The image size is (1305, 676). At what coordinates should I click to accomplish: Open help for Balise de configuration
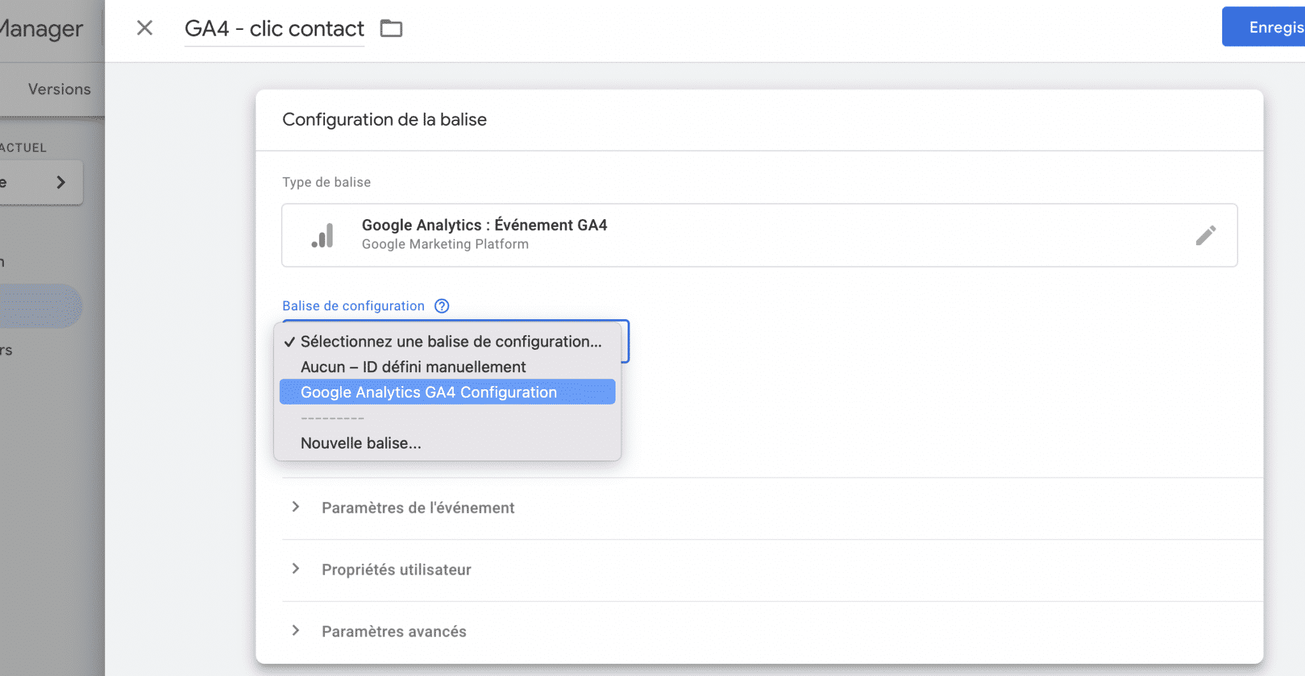click(442, 306)
